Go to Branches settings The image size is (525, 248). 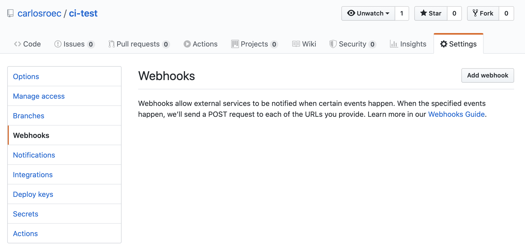click(x=64, y=116)
